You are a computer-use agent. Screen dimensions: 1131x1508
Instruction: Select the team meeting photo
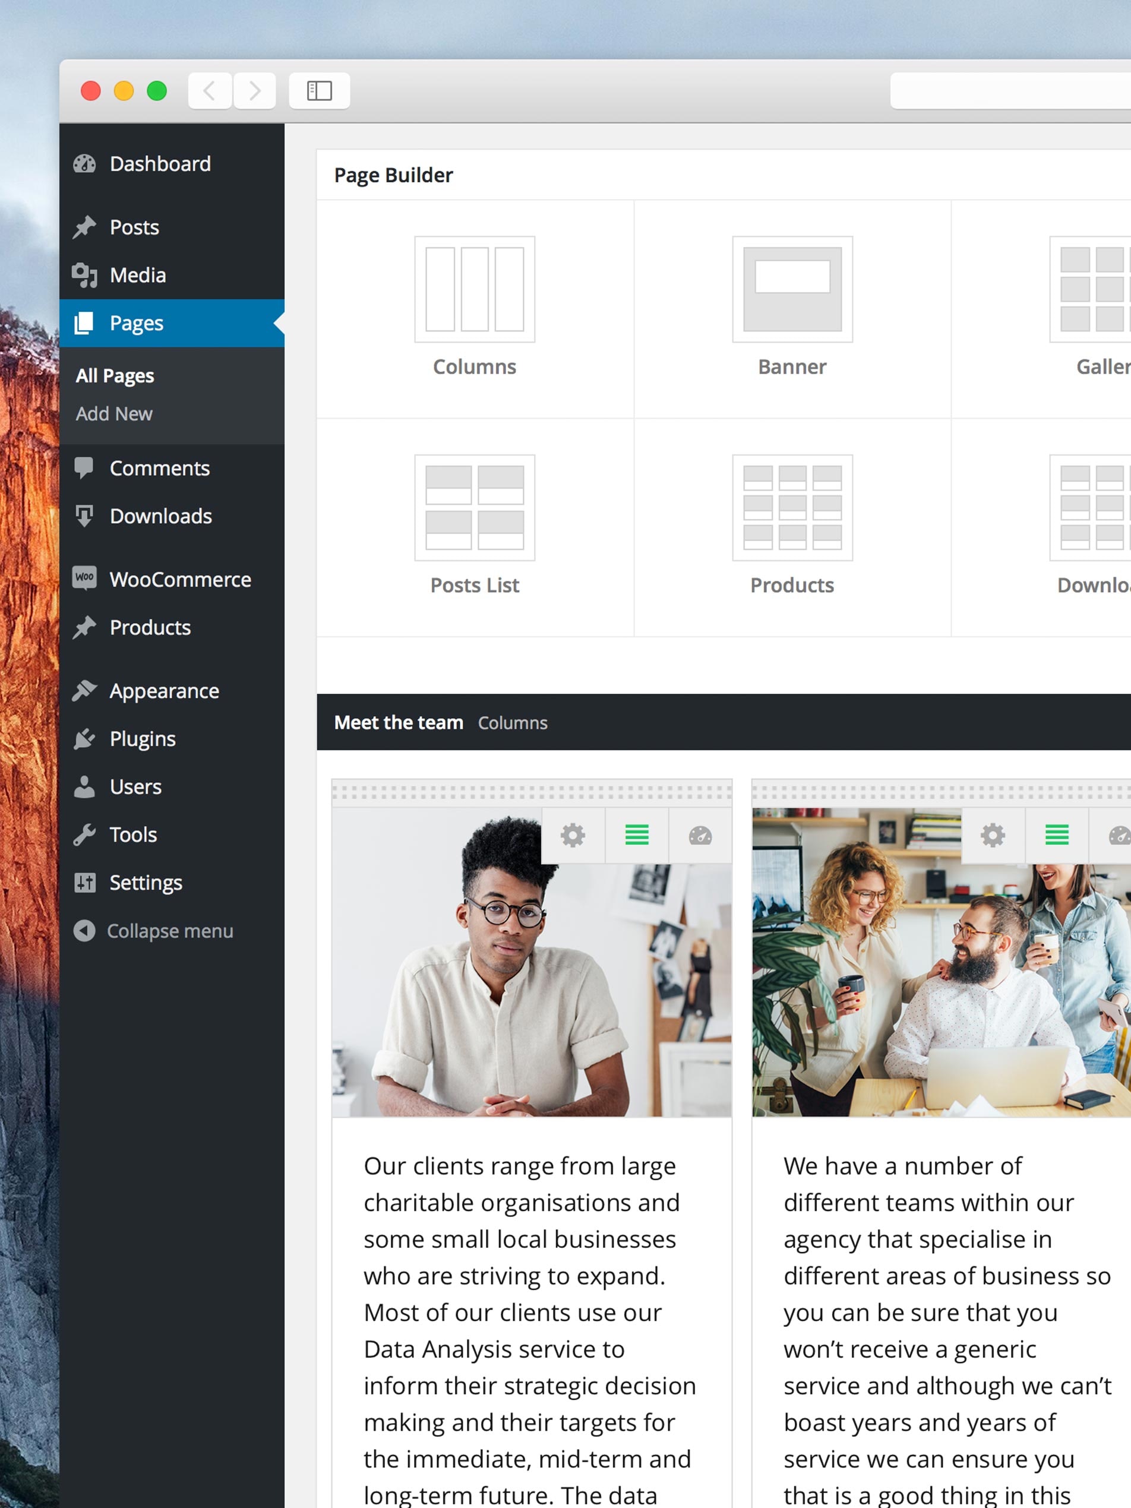click(942, 962)
